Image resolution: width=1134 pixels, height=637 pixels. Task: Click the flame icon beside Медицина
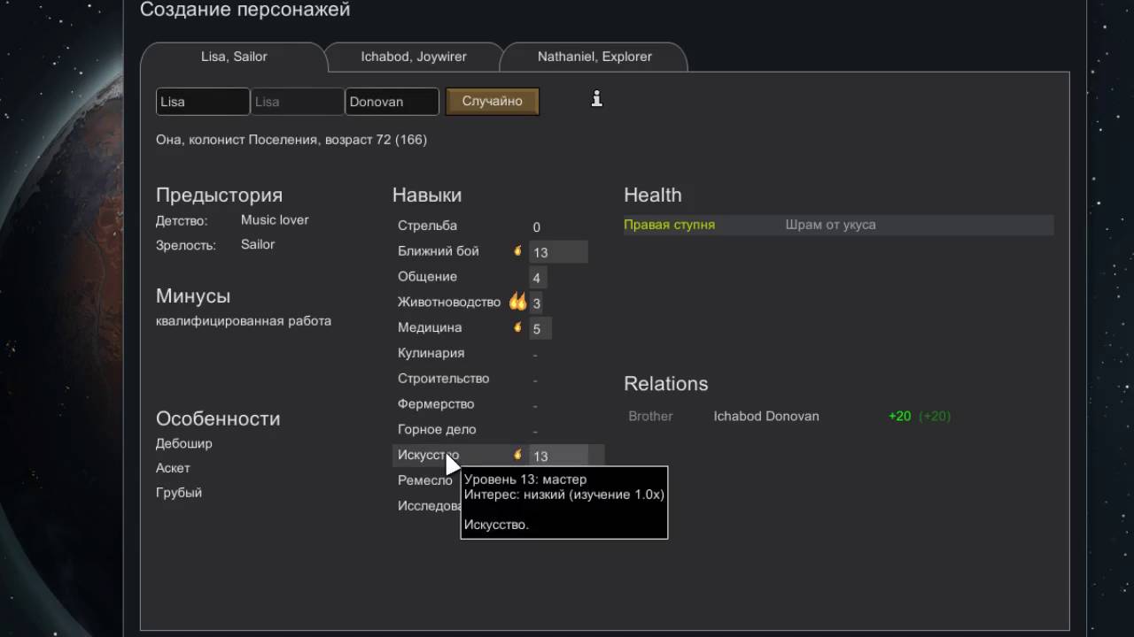pyautogui.click(x=518, y=327)
